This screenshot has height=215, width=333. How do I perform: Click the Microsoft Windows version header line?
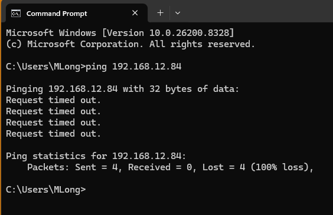(x=120, y=33)
